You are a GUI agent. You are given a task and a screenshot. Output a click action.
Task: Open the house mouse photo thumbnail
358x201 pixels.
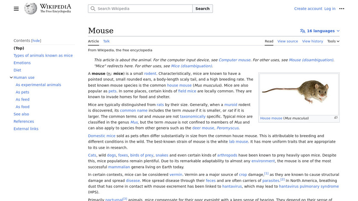[299, 94]
